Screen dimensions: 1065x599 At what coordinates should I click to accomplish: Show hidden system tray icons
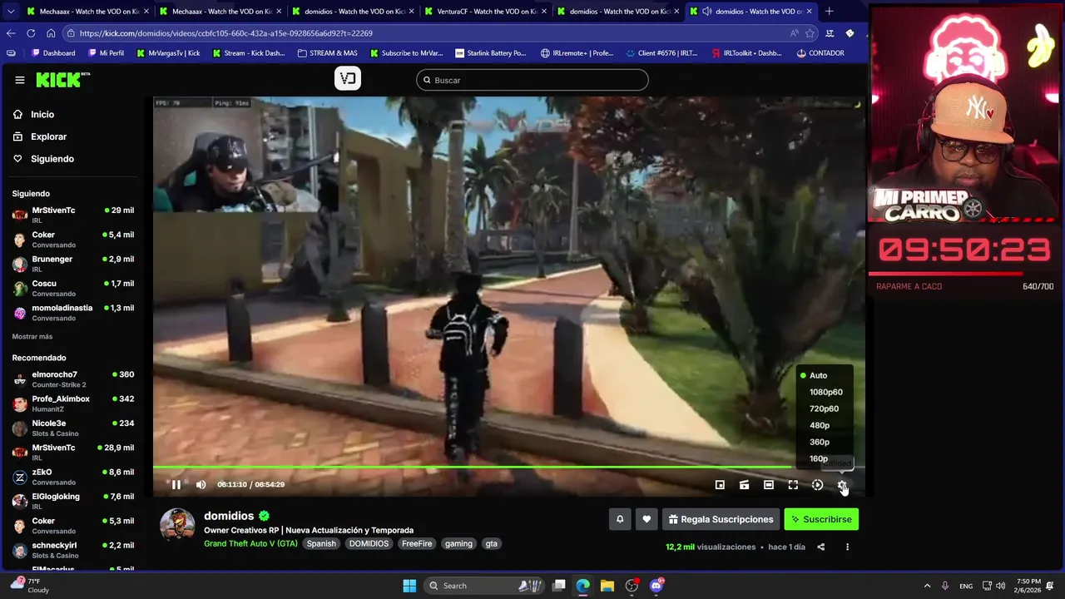pos(928,586)
